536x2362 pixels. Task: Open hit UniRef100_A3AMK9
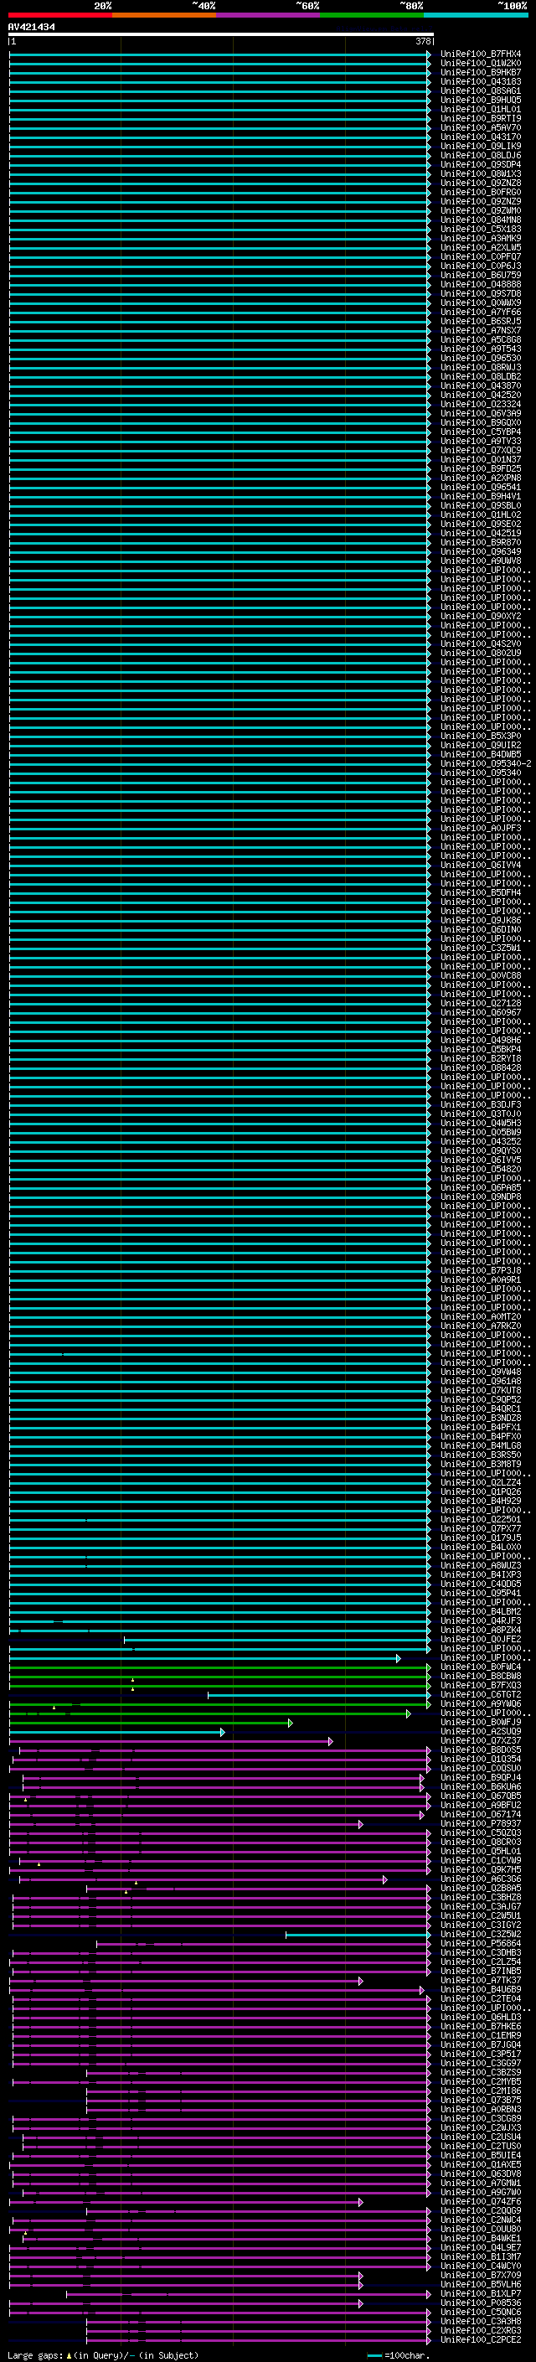pos(481,239)
